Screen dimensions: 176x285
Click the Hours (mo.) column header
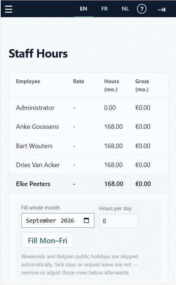(x=112, y=85)
